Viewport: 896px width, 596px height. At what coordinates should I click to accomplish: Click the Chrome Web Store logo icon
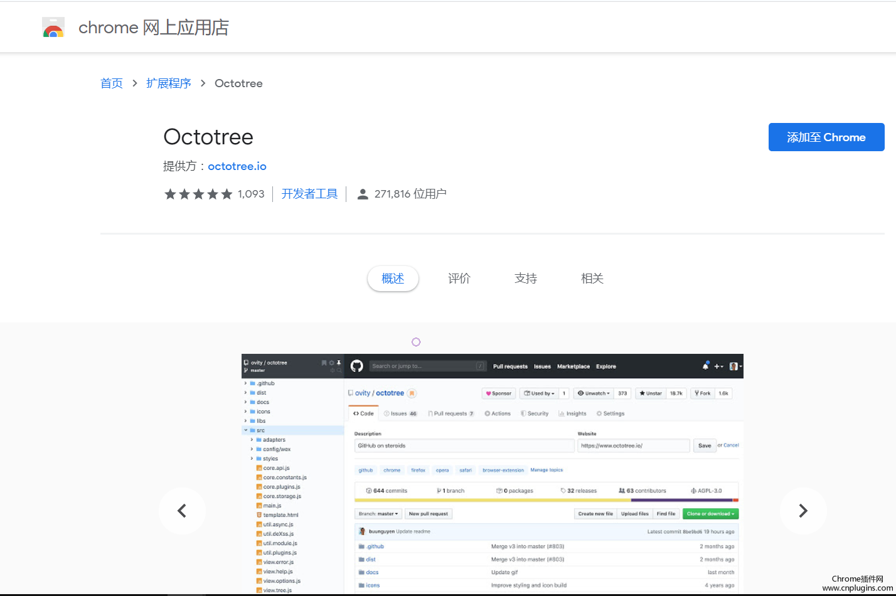53,28
